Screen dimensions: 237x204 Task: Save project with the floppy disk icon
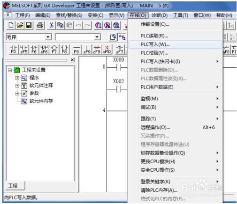click(29, 25)
